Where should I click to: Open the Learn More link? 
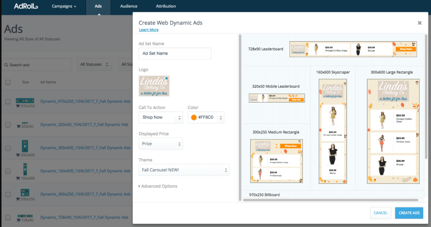pyautogui.click(x=149, y=30)
